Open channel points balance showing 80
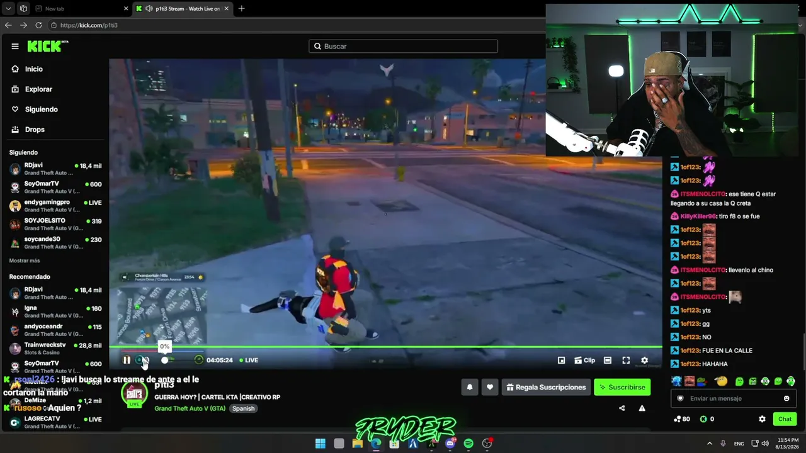The image size is (806, 453). tap(681, 419)
